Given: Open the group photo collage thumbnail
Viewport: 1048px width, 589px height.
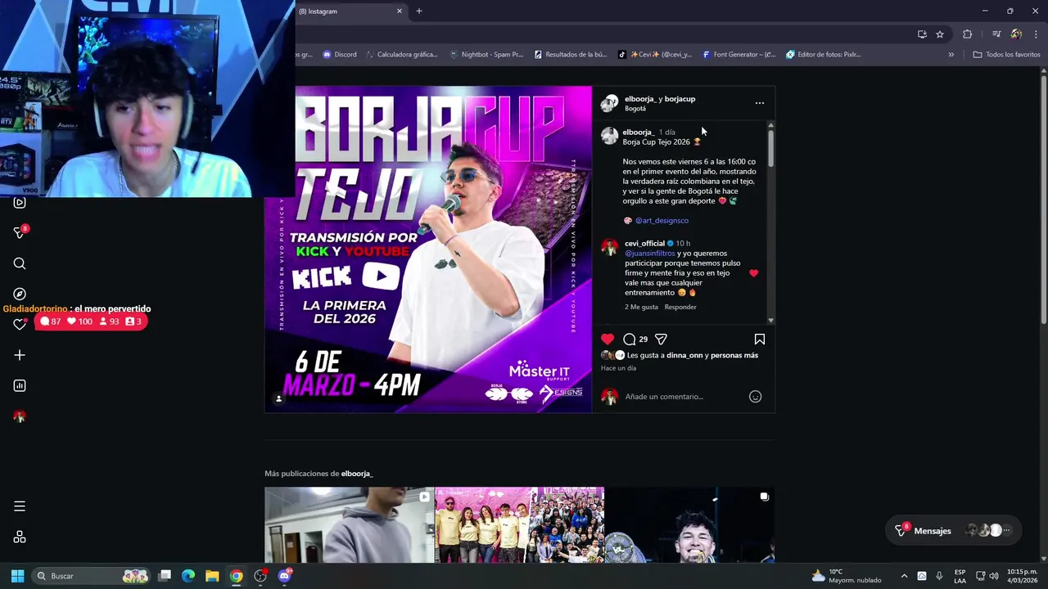Looking at the screenshot, I should click(519, 525).
